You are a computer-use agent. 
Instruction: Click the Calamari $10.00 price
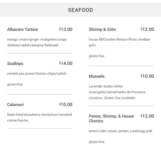(66, 105)
